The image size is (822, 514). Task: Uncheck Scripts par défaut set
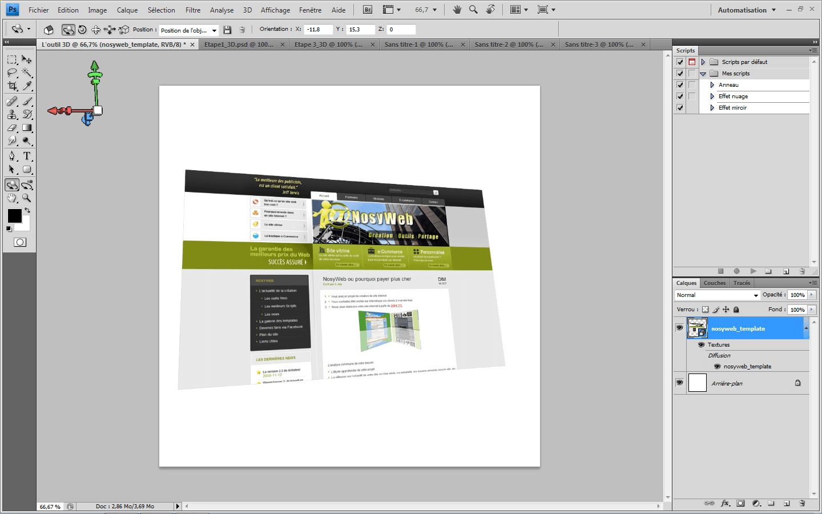(680, 62)
